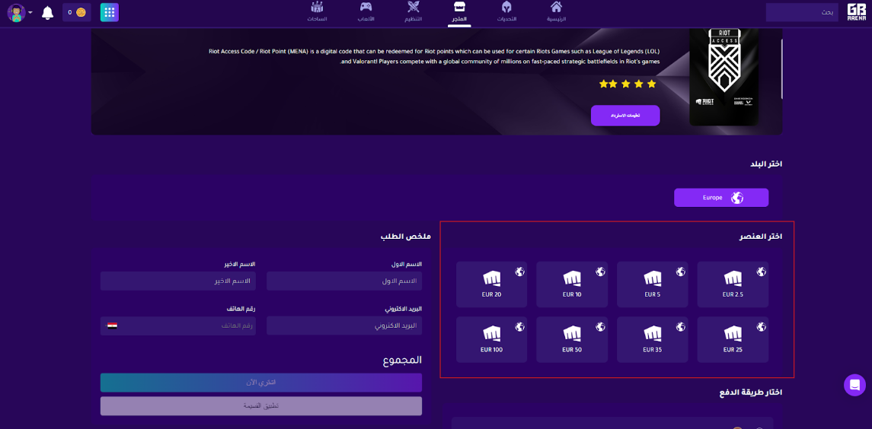The image size is (872, 429).
Task: Go to المتجر store tab
Action: [x=459, y=12]
